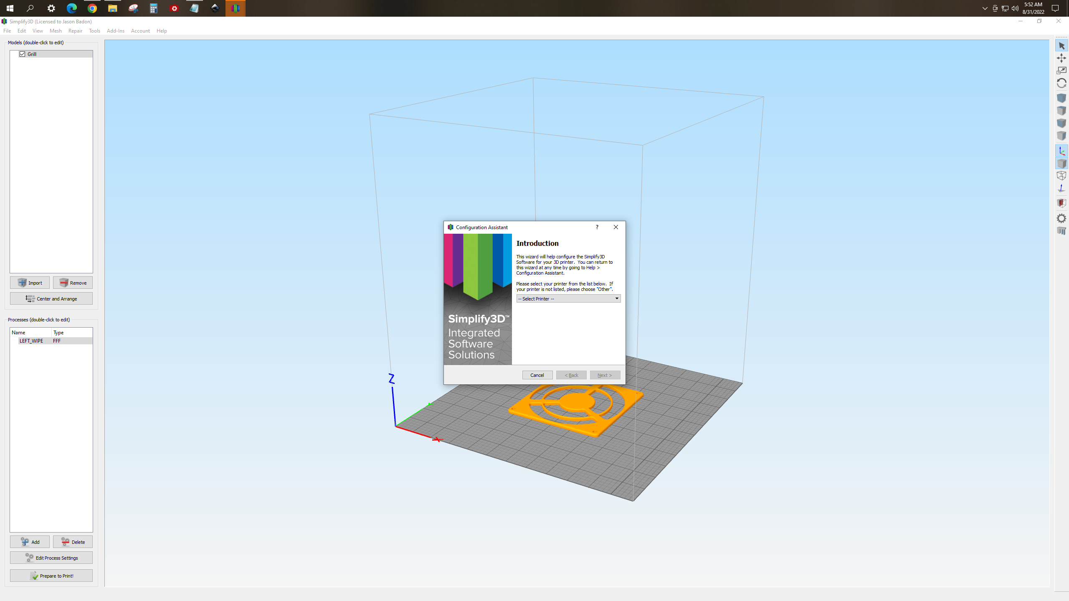Screen dimensions: 1069x601
Task: Toggle the coordinate axes display icon
Action: (1061, 151)
